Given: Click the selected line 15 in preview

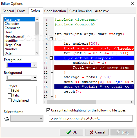Looking at the screenshot, I should click(x=94, y=87).
